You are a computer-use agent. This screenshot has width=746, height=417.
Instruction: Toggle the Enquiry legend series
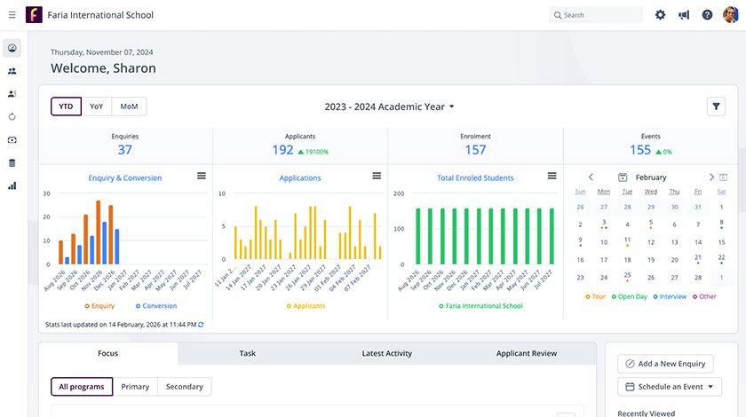coord(99,306)
